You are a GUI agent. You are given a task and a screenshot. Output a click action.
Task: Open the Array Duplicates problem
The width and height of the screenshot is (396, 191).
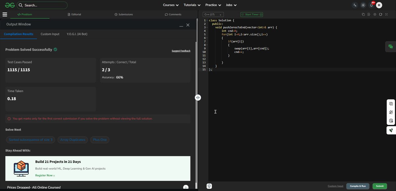tap(73, 140)
